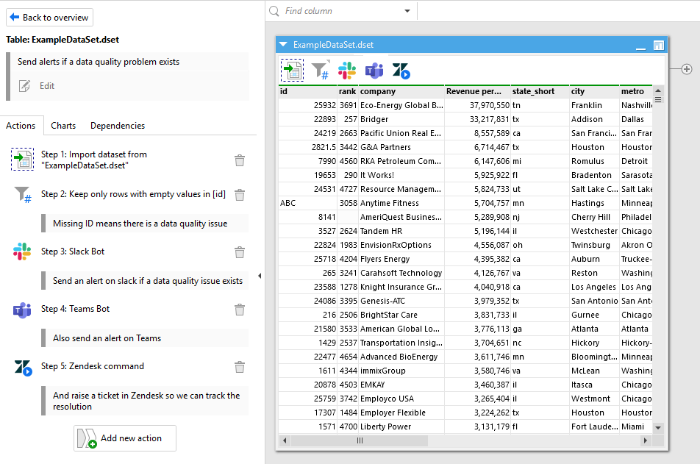Select Step 5 Zendesk icon in Actions list
Viewport: 700px width, 464px height.
coord(23,368)
